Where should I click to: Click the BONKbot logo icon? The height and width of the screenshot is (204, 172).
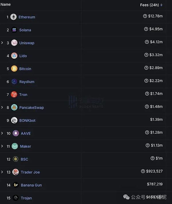coord(14,120)
